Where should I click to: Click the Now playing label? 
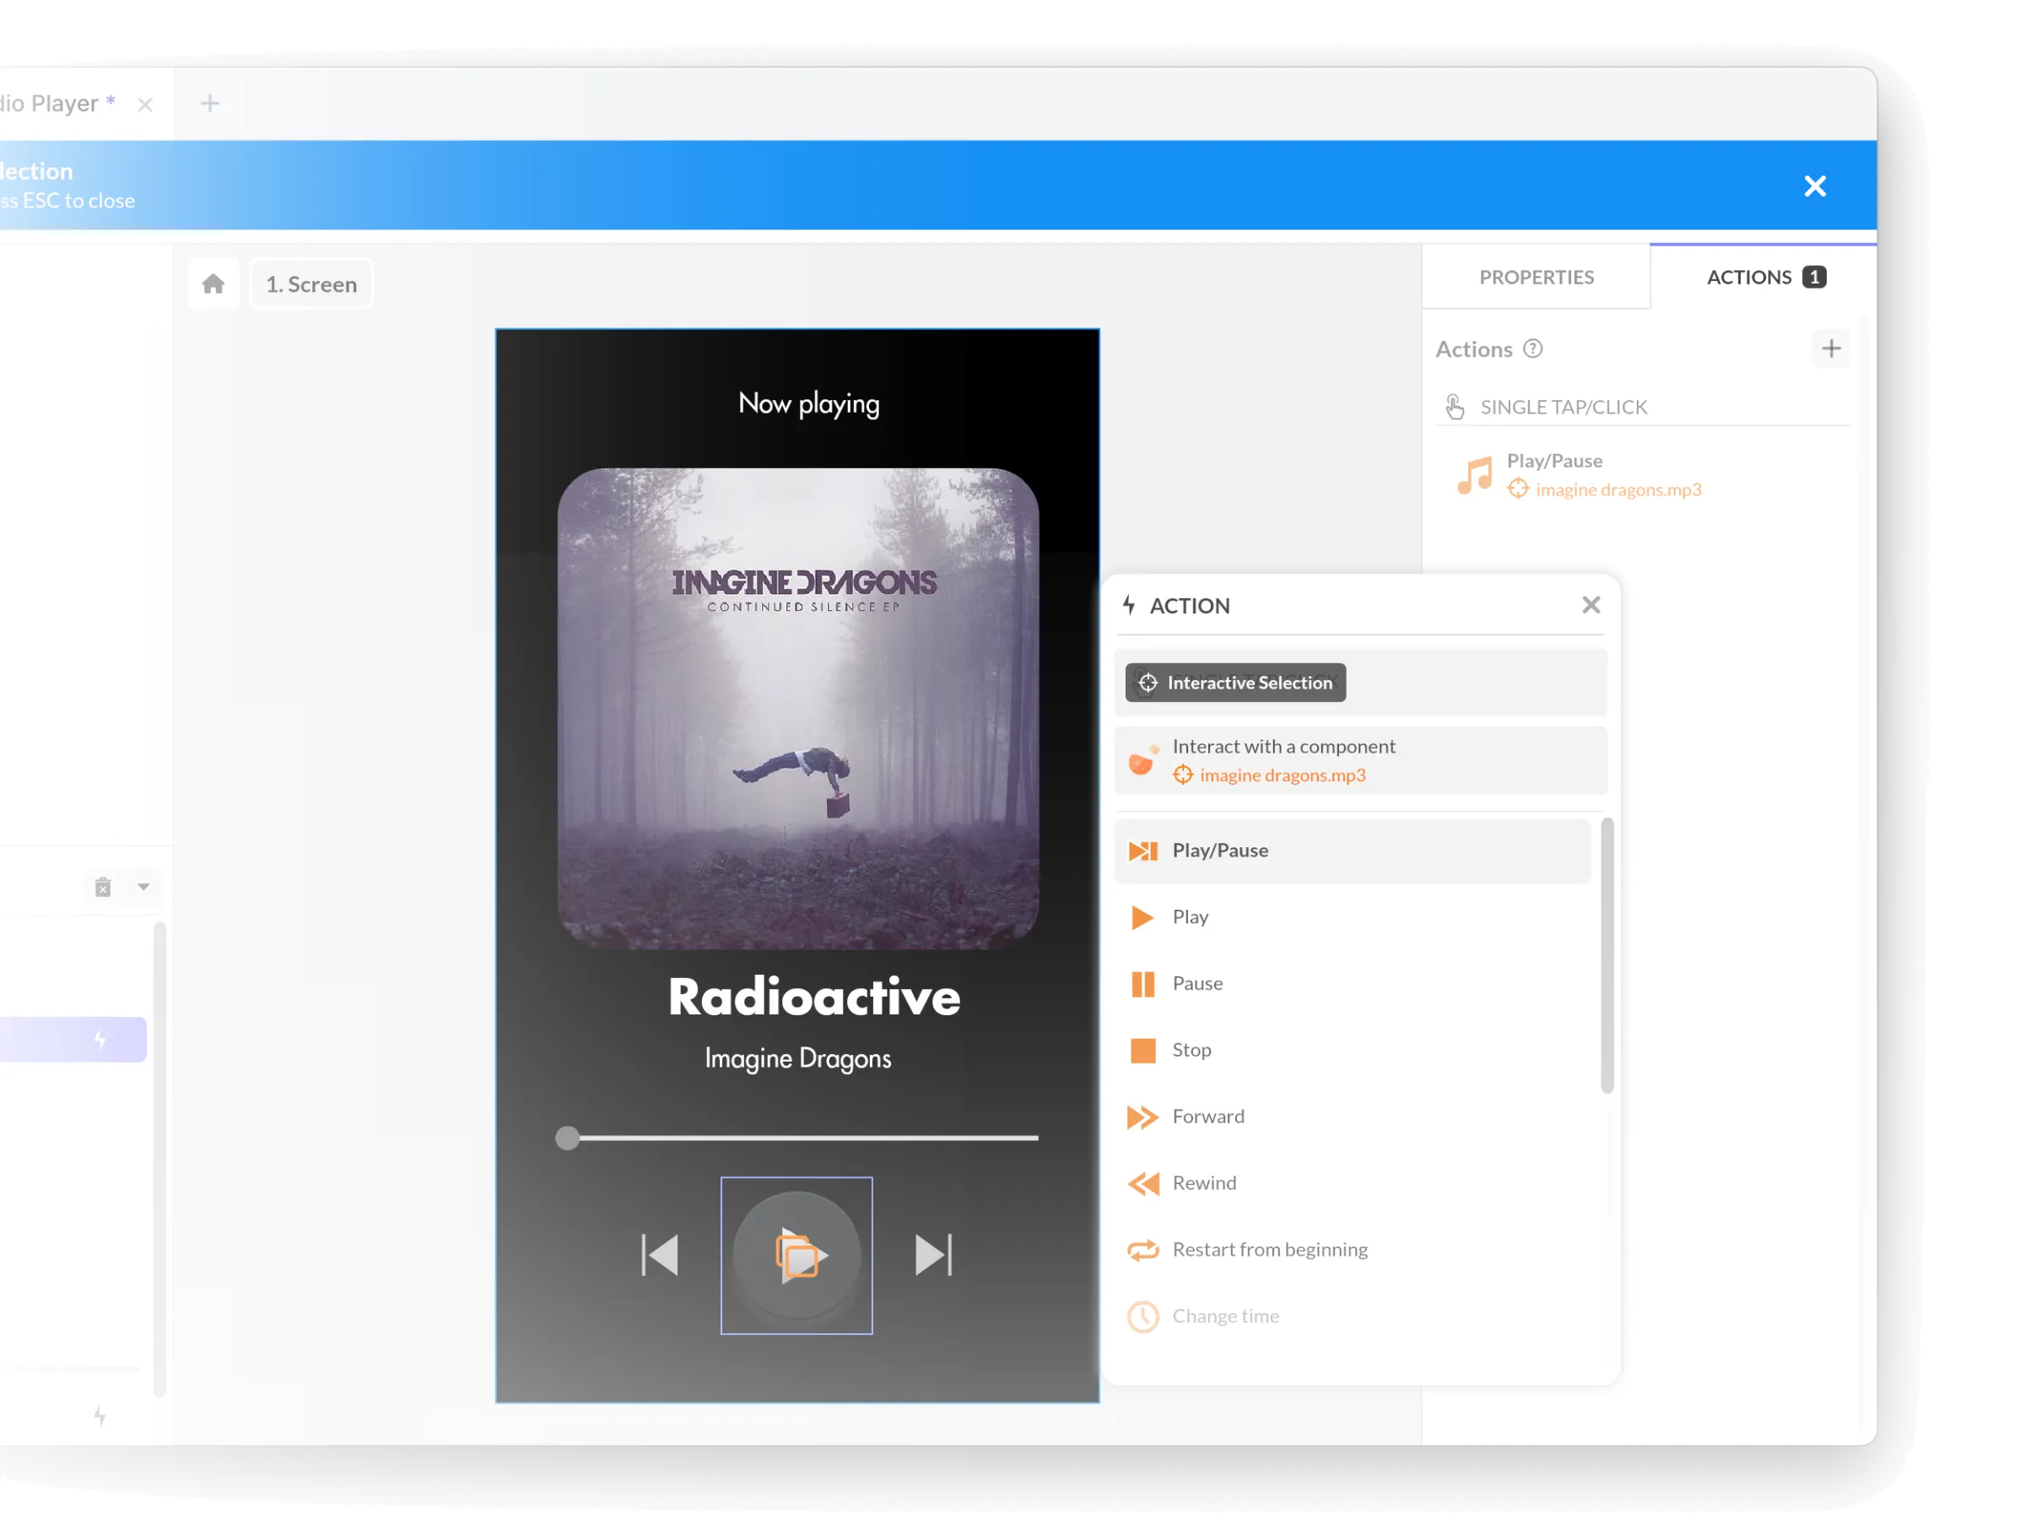(809, 403)
